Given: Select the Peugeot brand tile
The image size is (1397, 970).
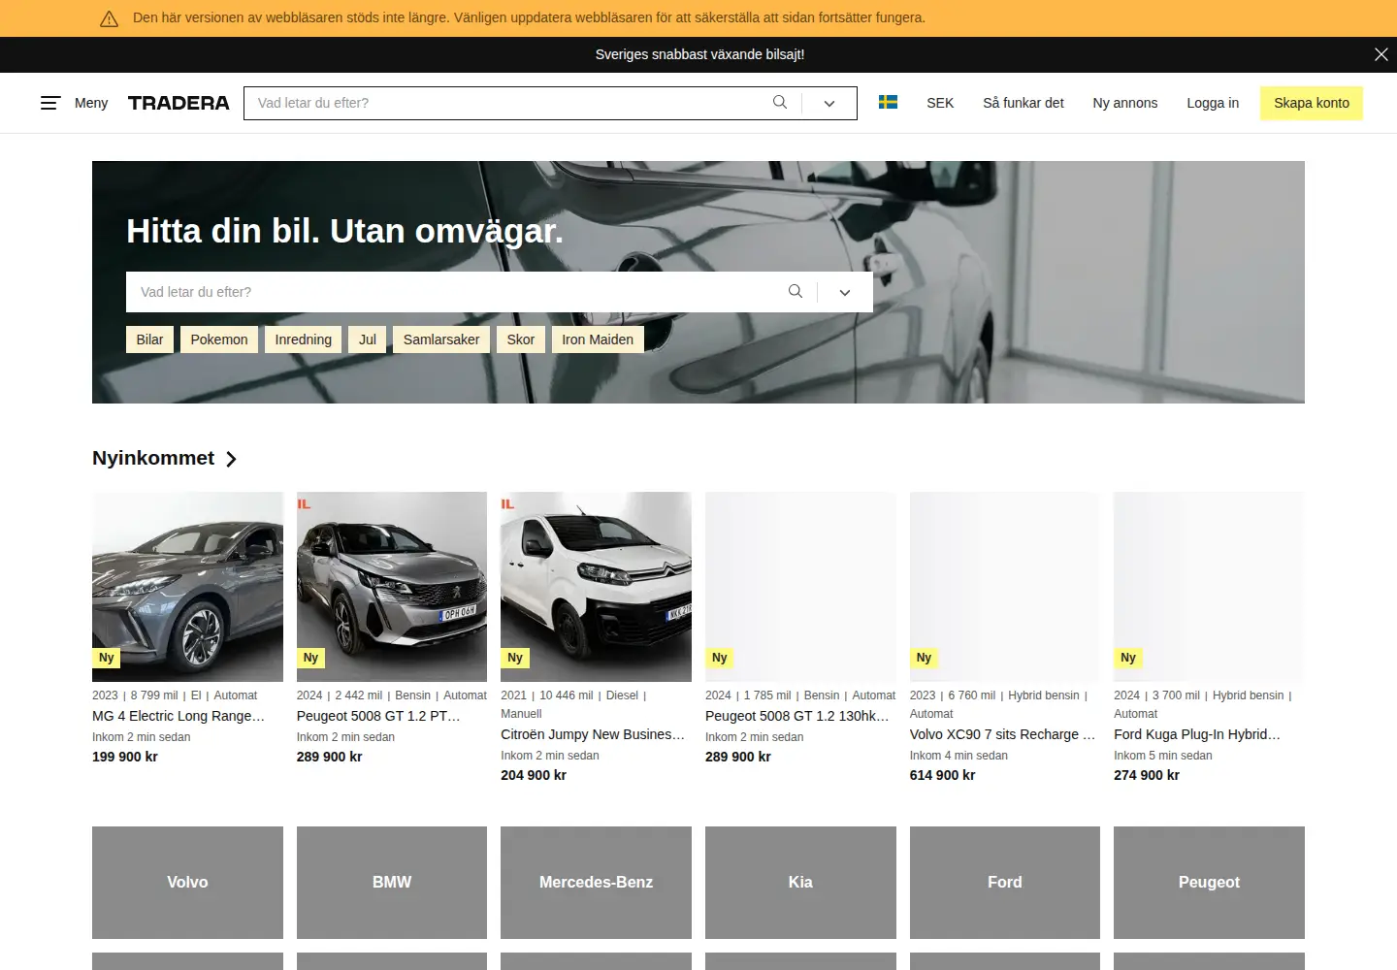Looking at the screenshot, I should click(x=1209, y=882).
